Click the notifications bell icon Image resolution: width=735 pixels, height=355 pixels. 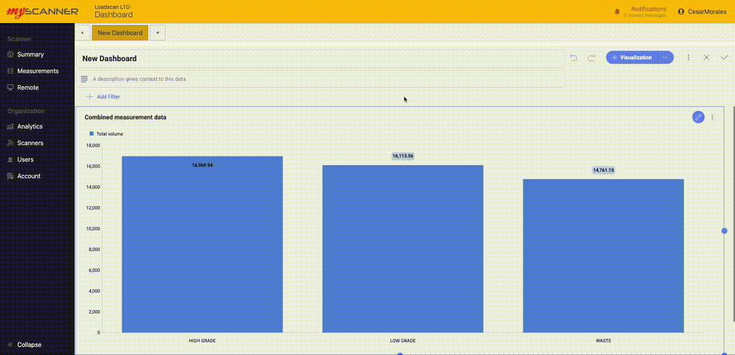click(x=617, y=12)
